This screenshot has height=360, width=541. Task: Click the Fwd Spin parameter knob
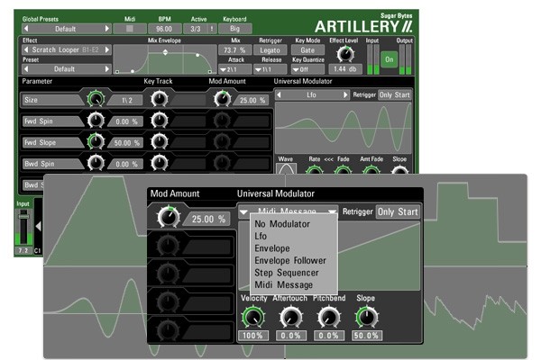[96, 121]
